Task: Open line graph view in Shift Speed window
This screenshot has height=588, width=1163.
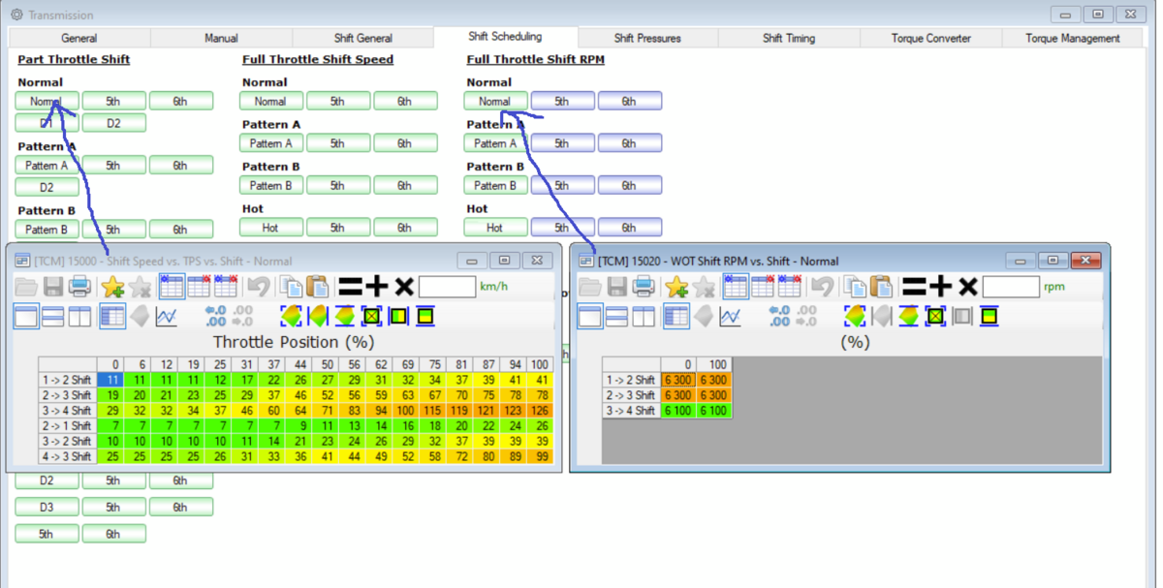Action: coord(167,317)
